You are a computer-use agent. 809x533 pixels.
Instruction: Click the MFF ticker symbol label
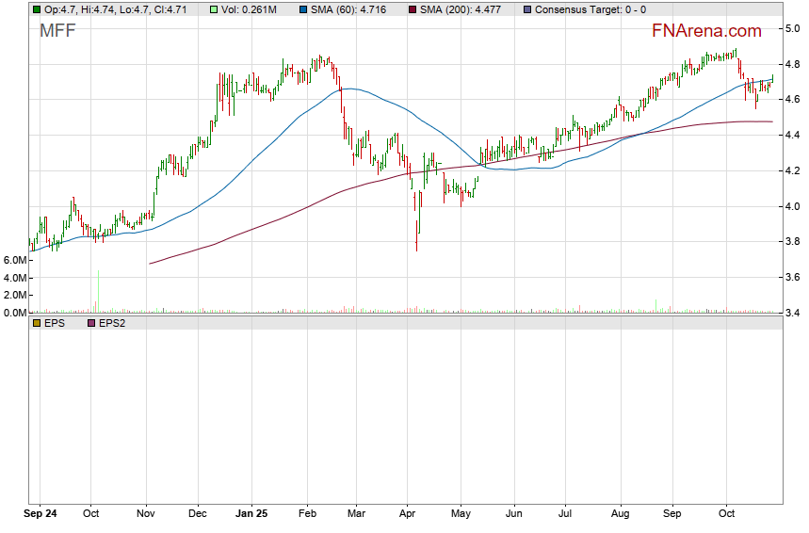point(57,31)
